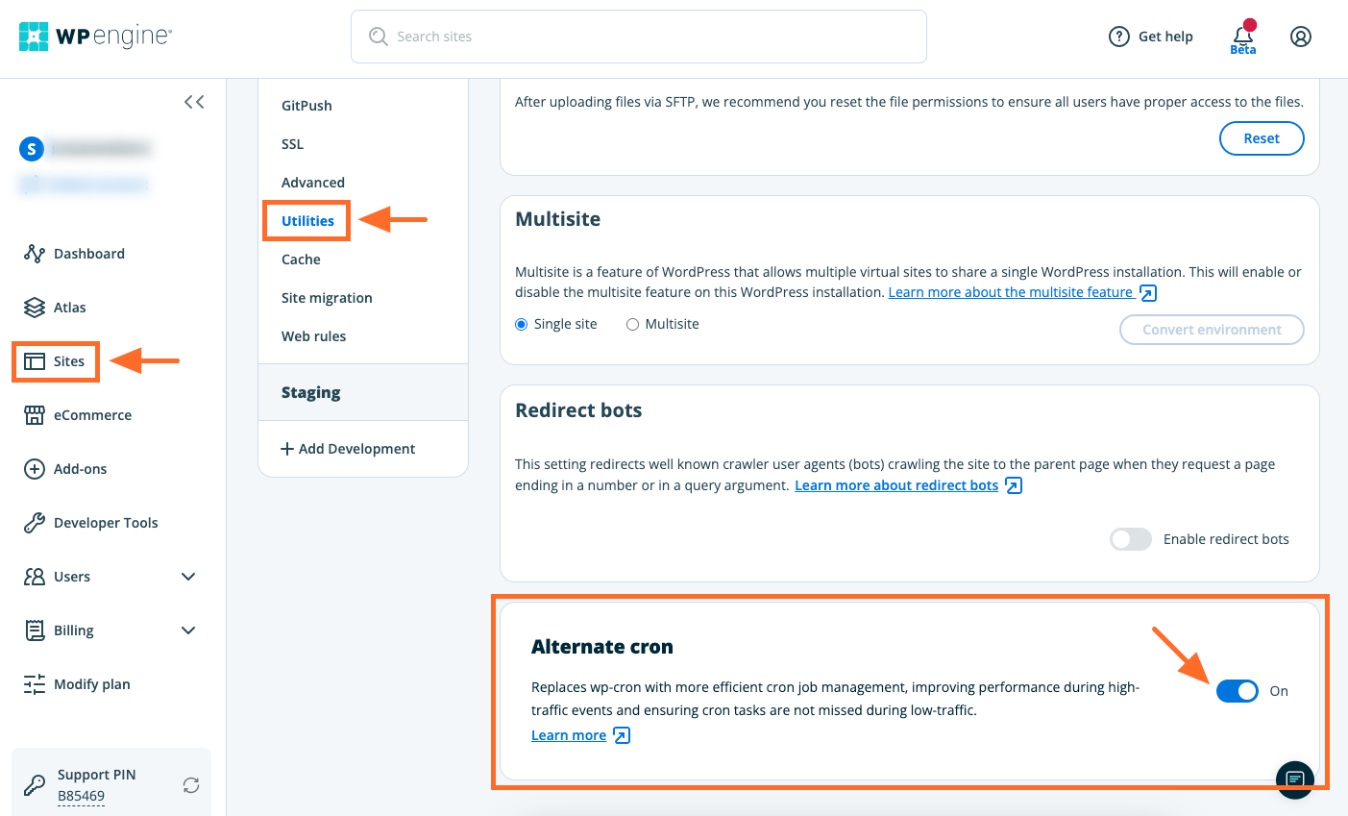This screenshot has width=1348, height=816.
Task: Click the WP Engine logo
Action: pyautogui.click(x=93, y=36)
